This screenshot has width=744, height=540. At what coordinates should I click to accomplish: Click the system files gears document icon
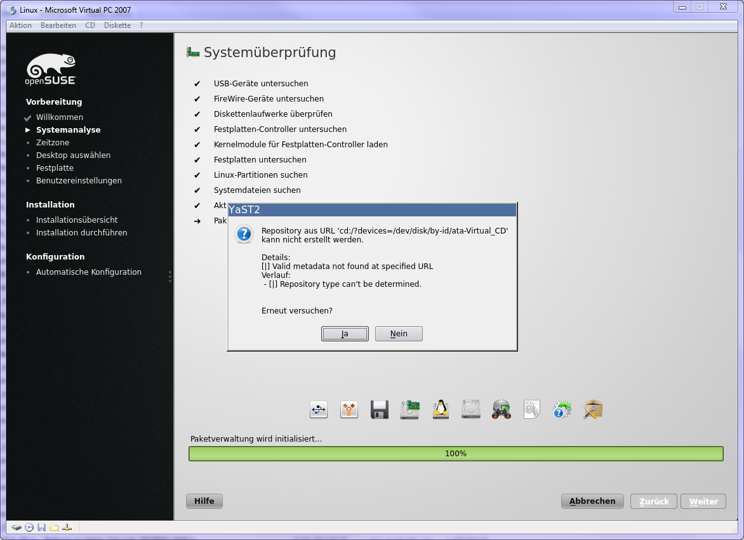(x=532, y=410)
